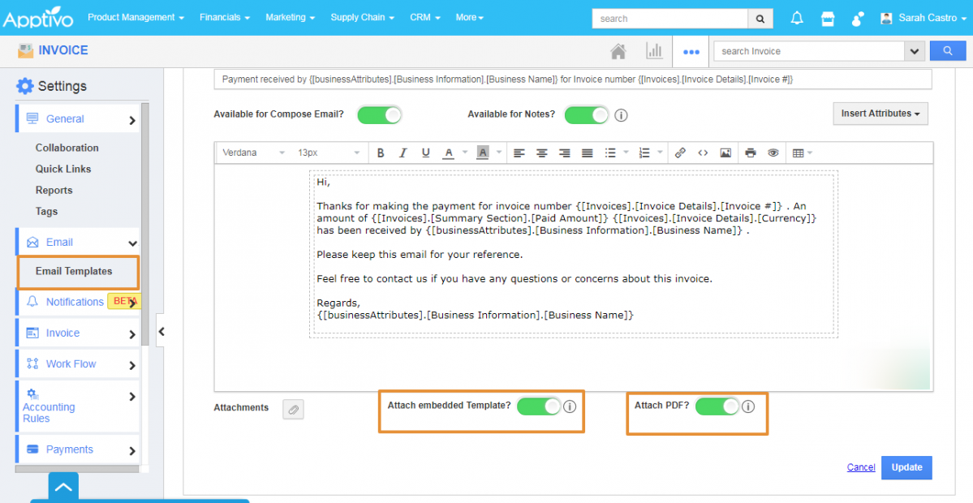
Task: Open the Verdana font family dropdown
Action: [x=253, y=153]
